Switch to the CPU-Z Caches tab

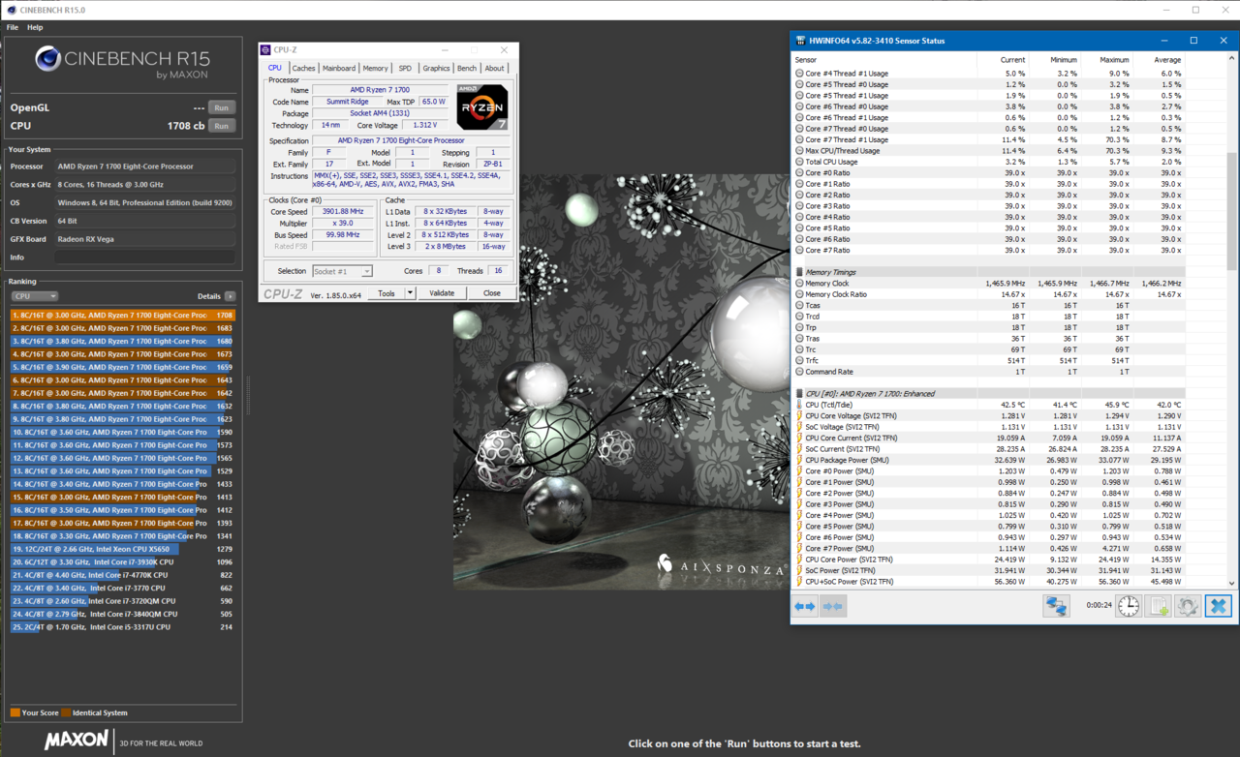(x=304, y=68)
